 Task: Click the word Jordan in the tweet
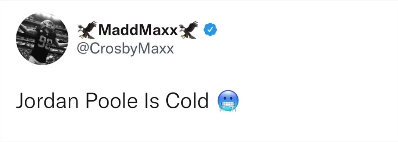[x=47, y=101]
